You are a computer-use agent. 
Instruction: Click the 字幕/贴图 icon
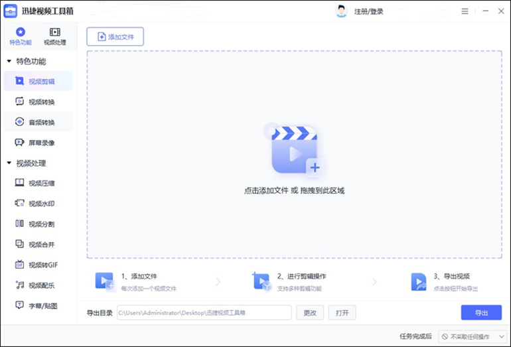coord(19,305)
